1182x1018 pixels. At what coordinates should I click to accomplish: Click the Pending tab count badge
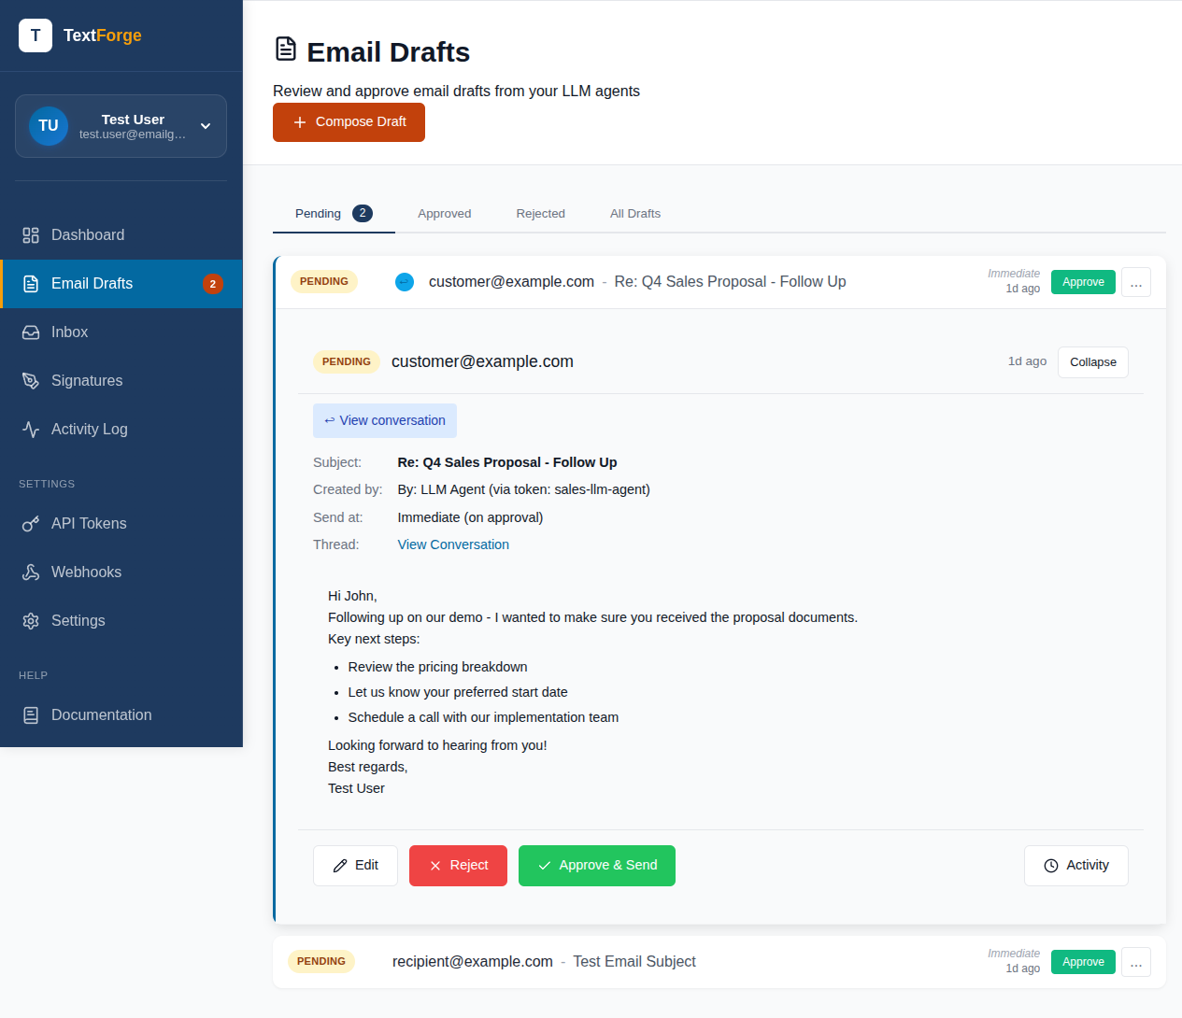pyautogui.click(x=363, y=214)
